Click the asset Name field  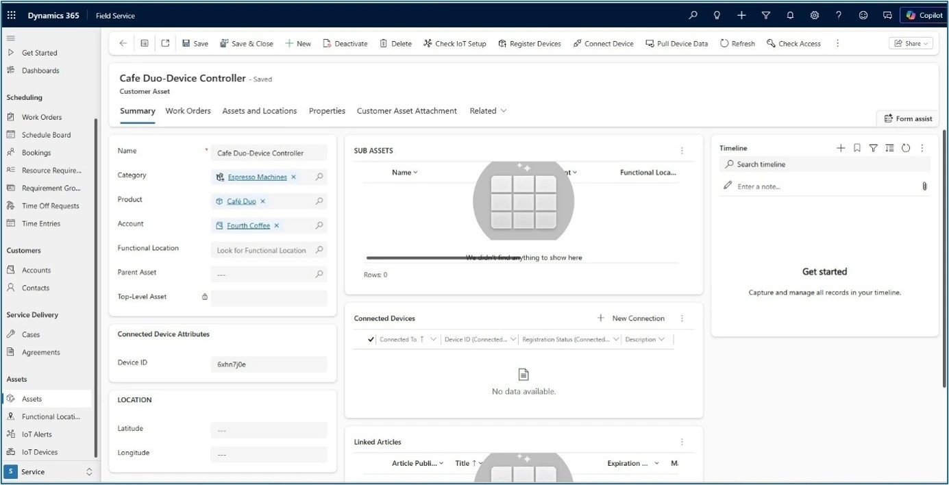point(269,153)
